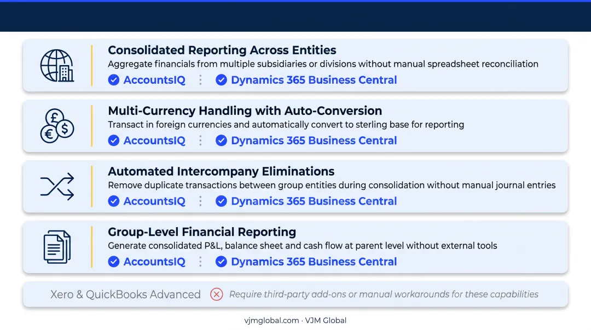
Task: Click 'AccountsIQ' label in Group-Level Reporting card
Action: [x=154, y=262]
